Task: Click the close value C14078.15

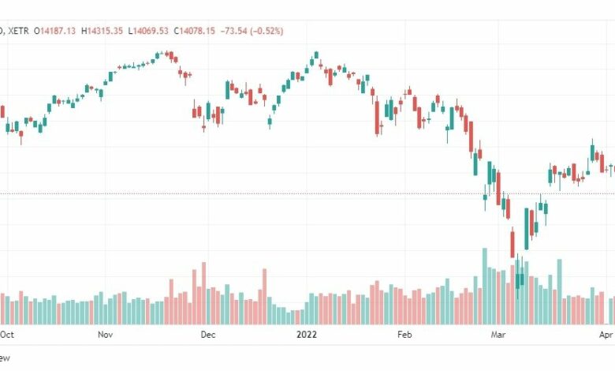Action: click(x=195, y=31)
